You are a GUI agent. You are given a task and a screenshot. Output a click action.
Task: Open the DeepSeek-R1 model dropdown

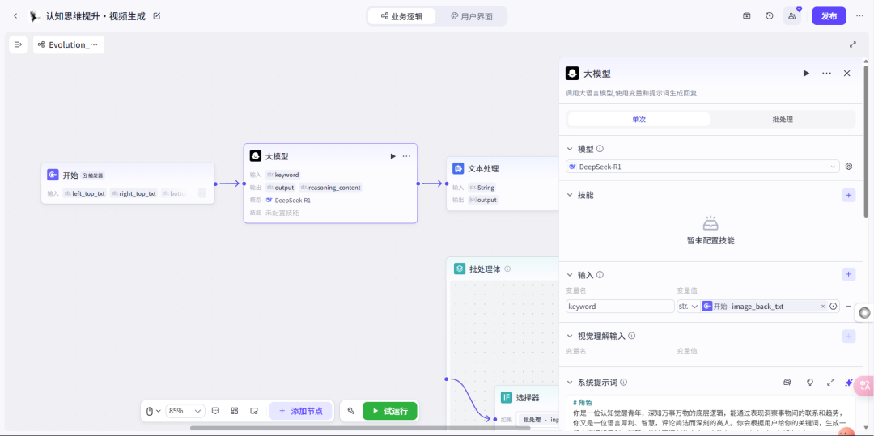[x=702, y=166]
